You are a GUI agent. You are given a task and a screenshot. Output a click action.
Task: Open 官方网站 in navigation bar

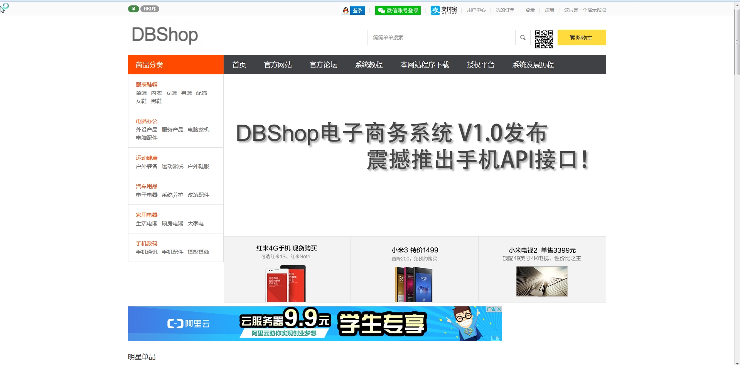278,64
